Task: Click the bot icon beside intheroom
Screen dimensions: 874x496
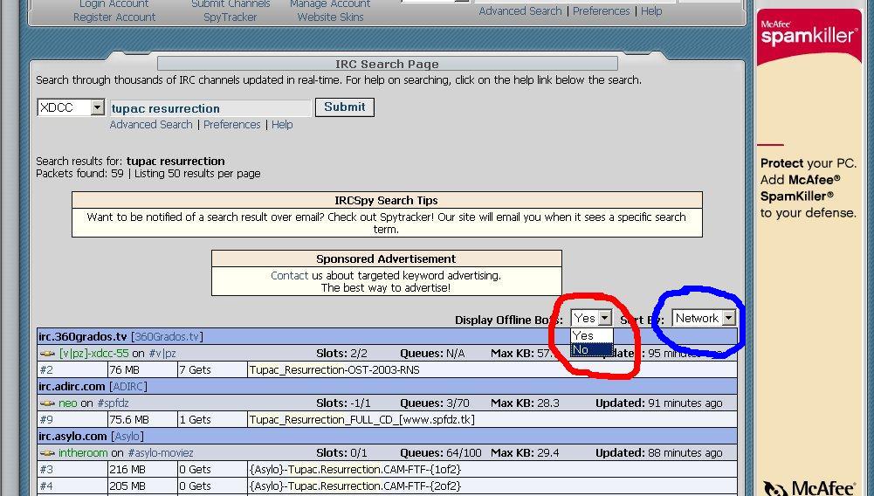Action: pos(47,453)
